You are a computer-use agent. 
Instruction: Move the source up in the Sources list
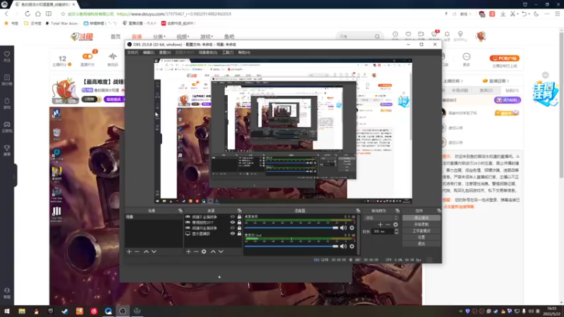pos(213,251)
